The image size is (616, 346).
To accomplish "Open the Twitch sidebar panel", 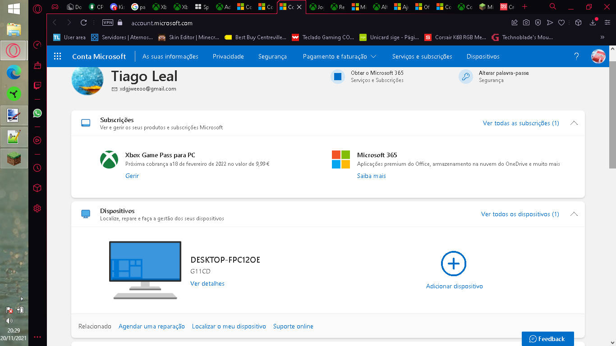I will [x=37, y=86].
